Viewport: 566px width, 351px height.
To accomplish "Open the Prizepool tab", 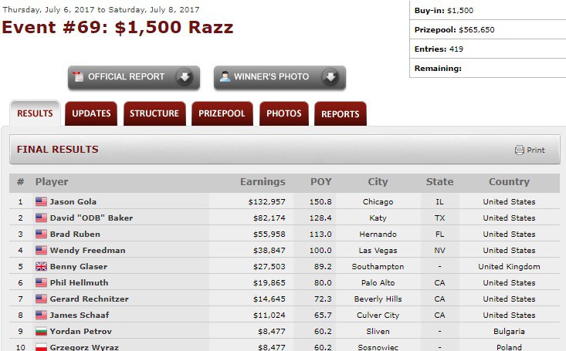I will point(222,114).
